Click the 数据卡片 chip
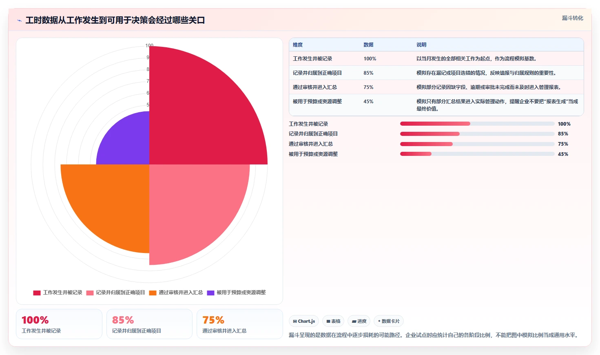This screenshot has height=355, width=600. click(388, 321)
